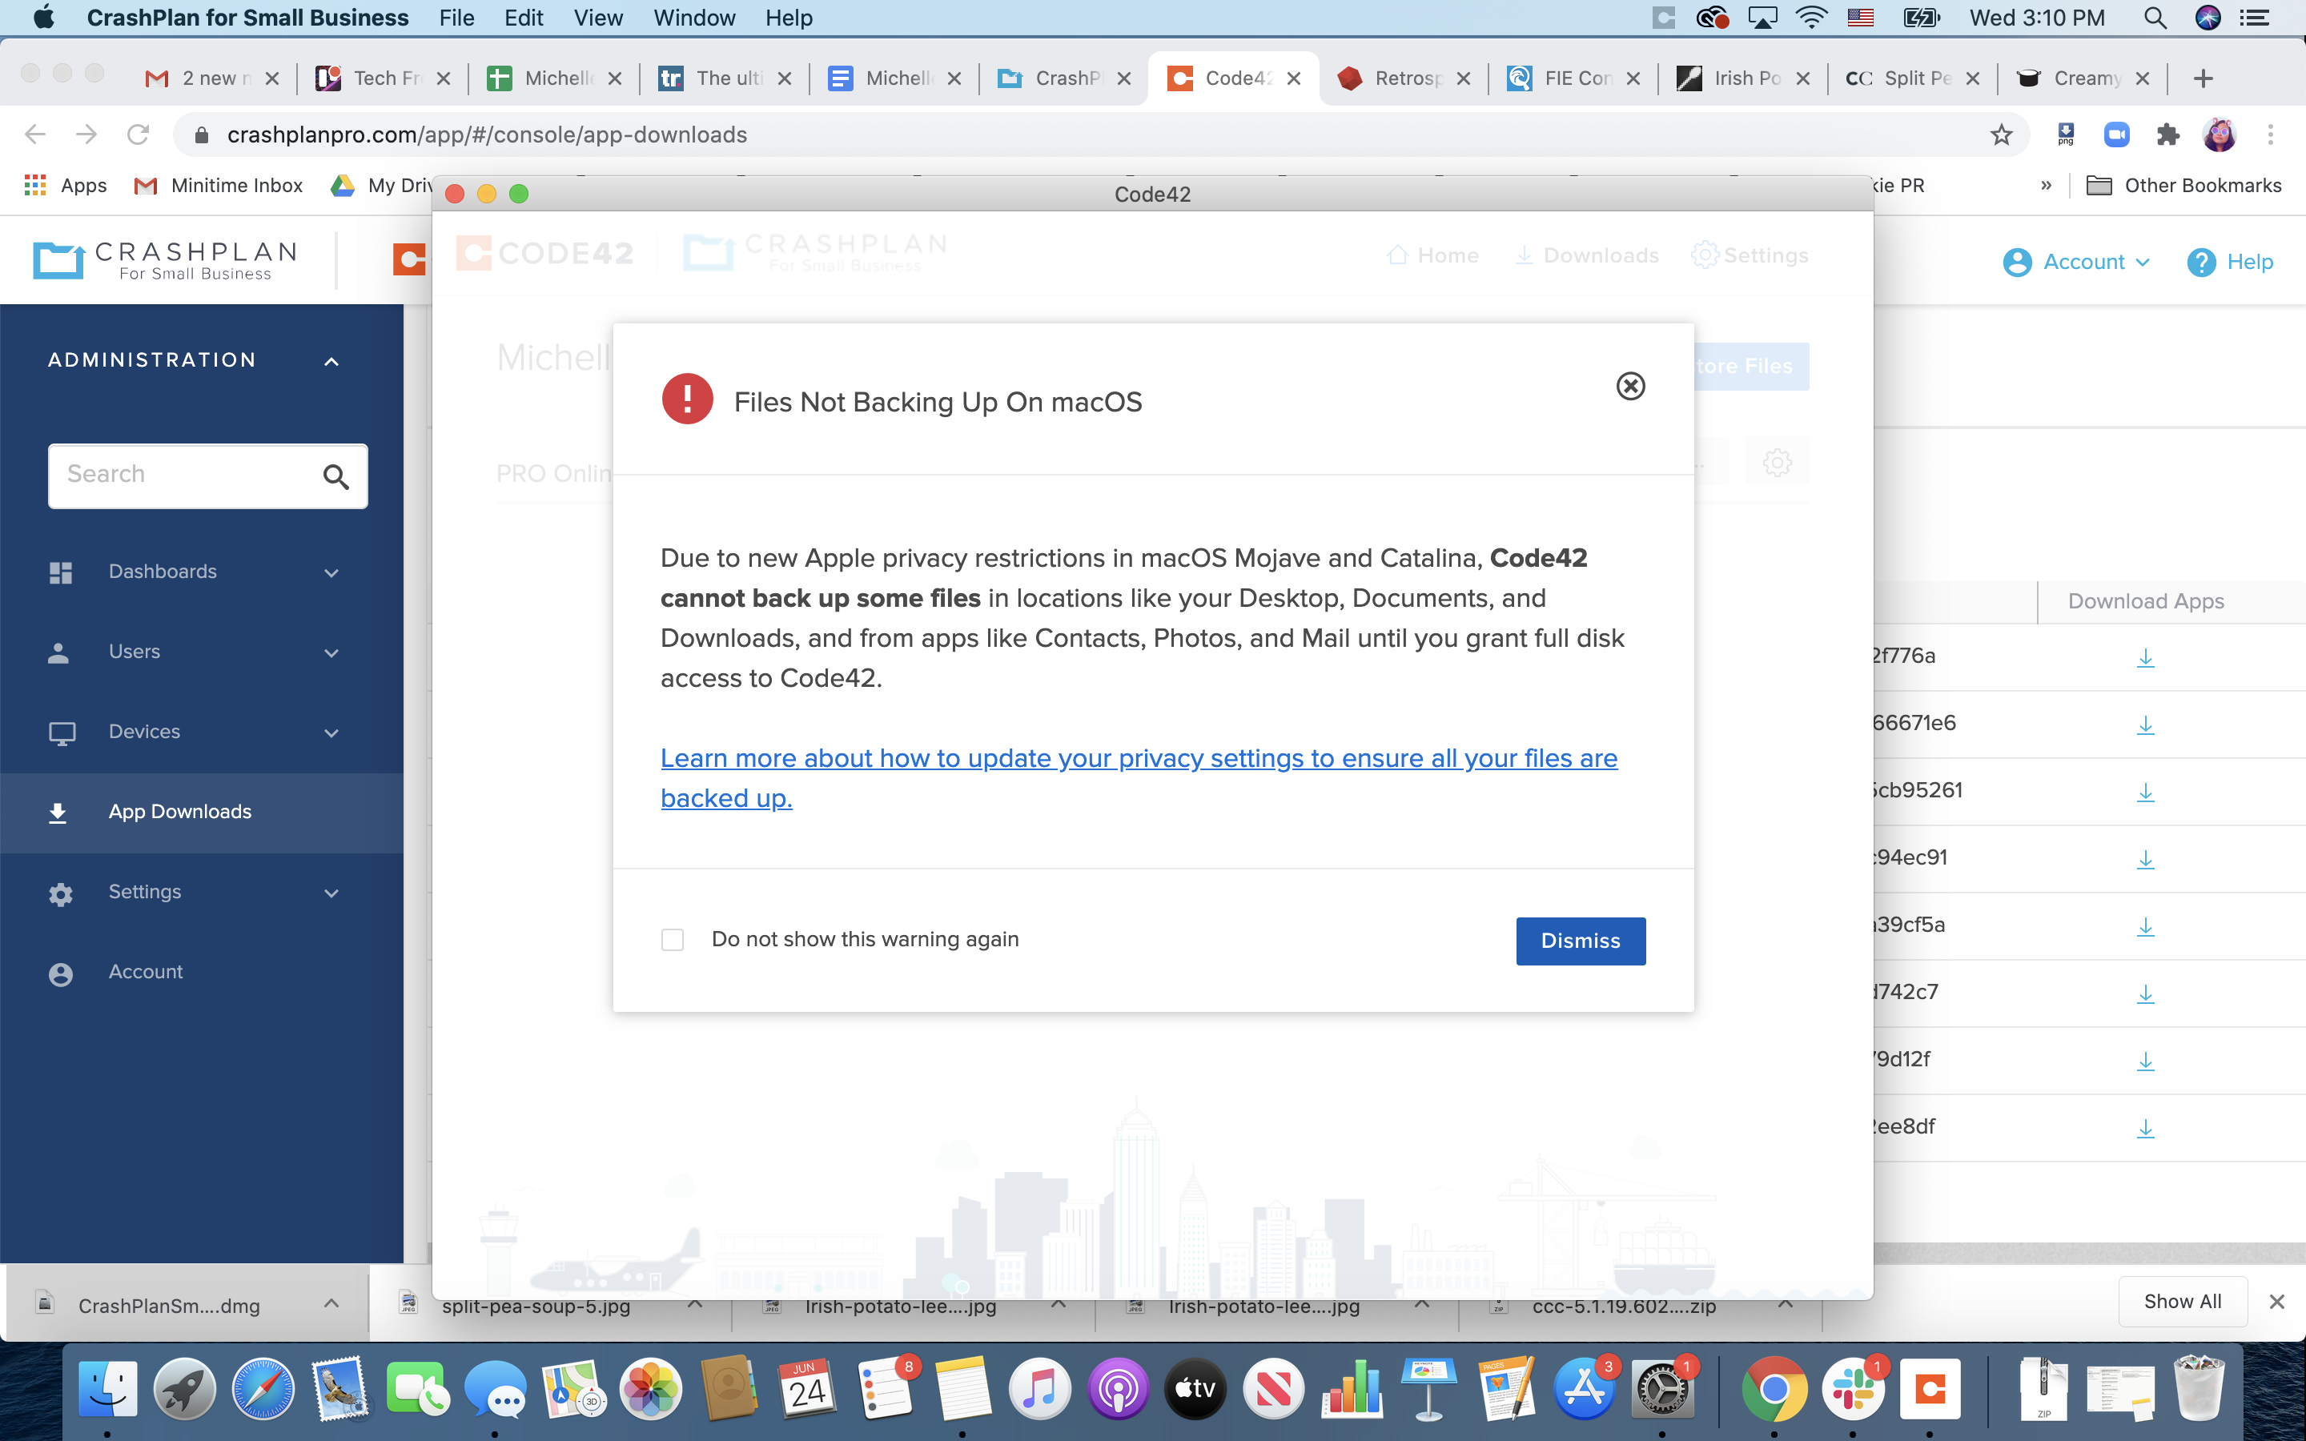Screen dimensions: 2306x1441
Task: Collapse the Administration section
Action: pos(331,361)
